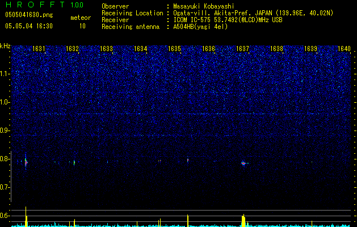This screenshot has width=357, height=227.
Task: Click the meteor echo between 1635 and 1636
Action: coord(188,160)
